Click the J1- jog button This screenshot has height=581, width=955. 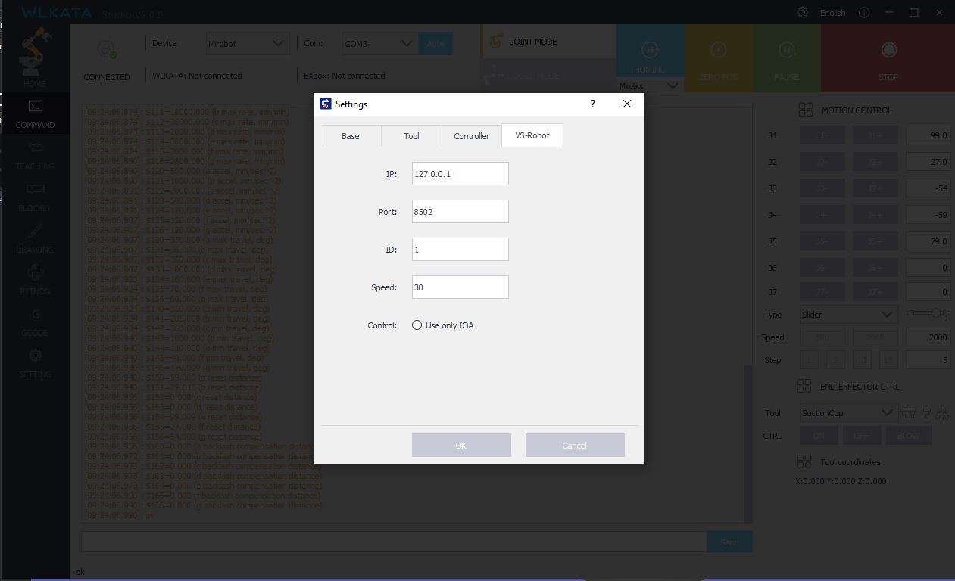click(x=822, y=135)
